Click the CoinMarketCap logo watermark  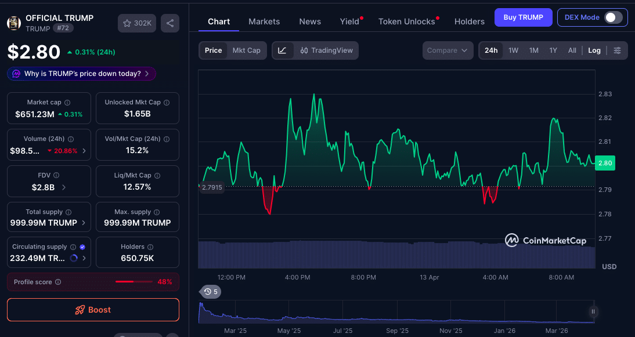[x=513, y=240]
